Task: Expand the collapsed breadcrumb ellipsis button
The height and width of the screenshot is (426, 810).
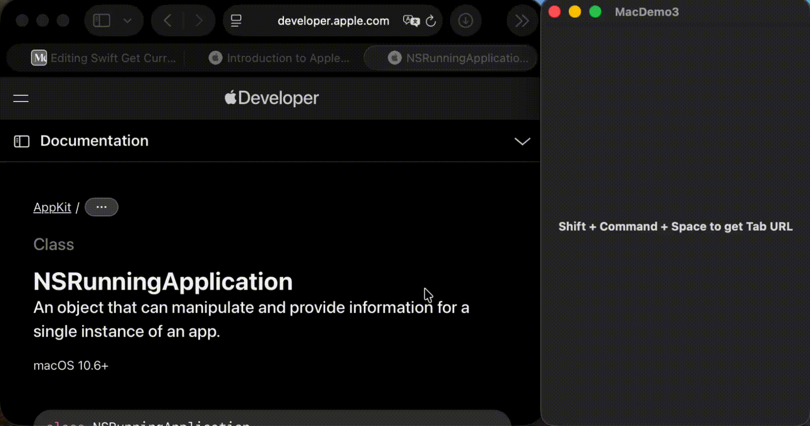Action: pyautogui.click(x=102, y=207)
